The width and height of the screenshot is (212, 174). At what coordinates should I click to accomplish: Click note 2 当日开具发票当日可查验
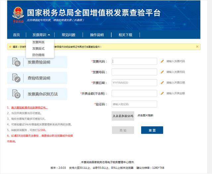[24, 113]
